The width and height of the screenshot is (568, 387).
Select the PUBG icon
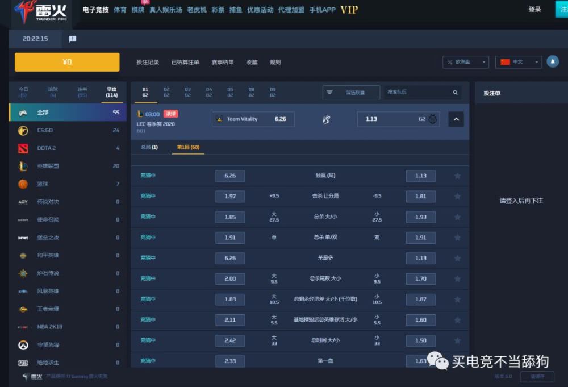[x=23, y=363]
